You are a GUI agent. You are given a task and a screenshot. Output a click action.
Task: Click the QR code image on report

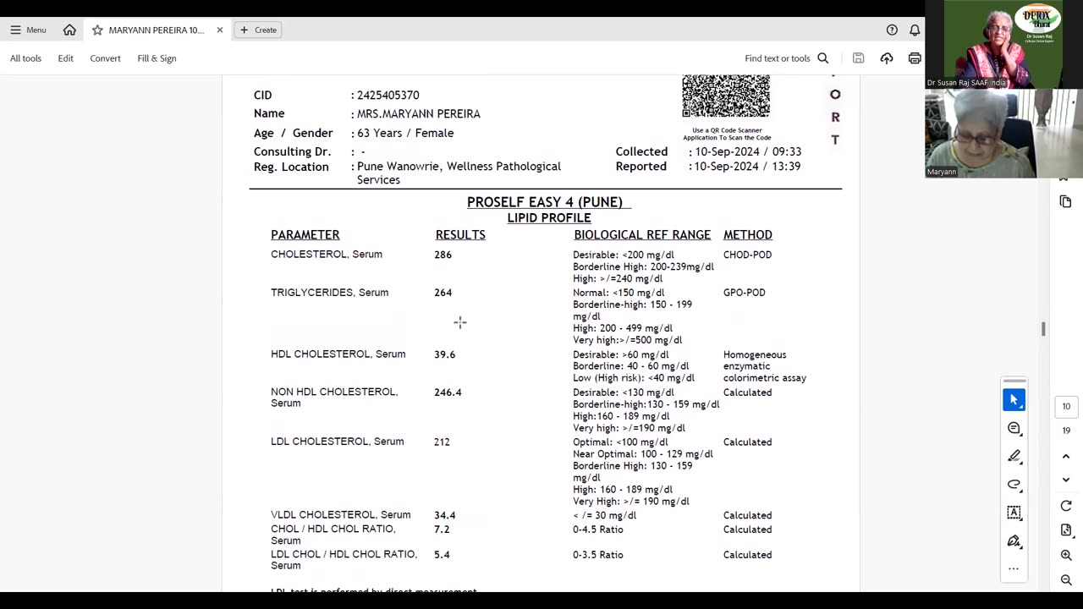726,96
